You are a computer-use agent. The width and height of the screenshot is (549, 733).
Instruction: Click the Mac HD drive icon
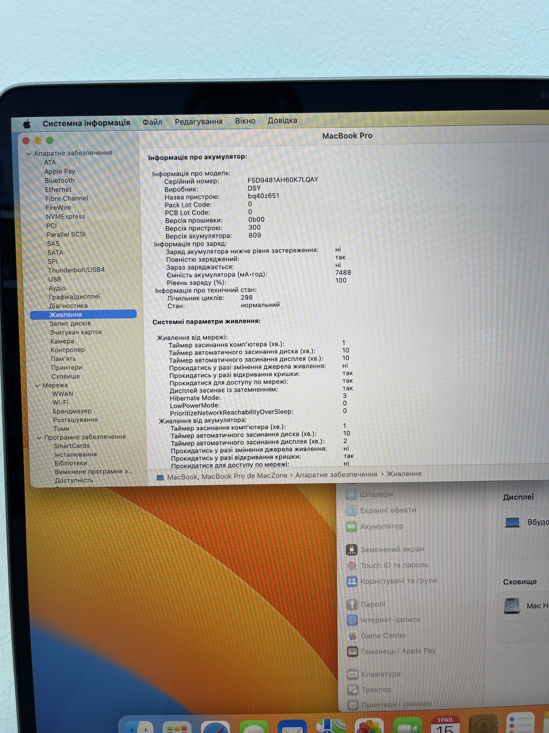[x=512, y=606]
